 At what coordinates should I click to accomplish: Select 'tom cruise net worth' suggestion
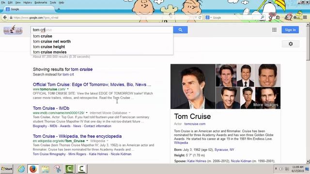102,42
